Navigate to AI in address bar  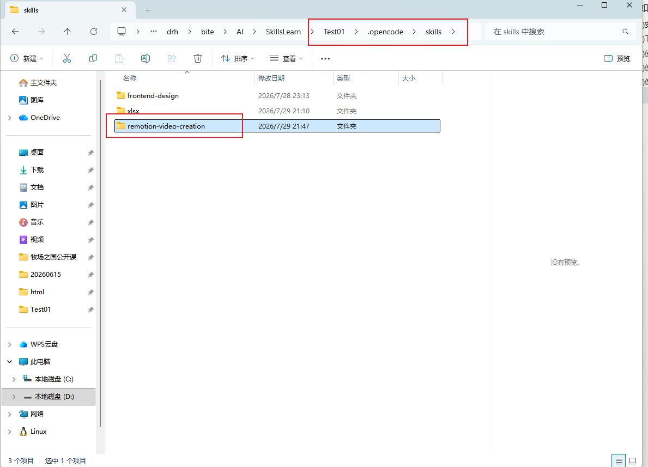(240, 32)
